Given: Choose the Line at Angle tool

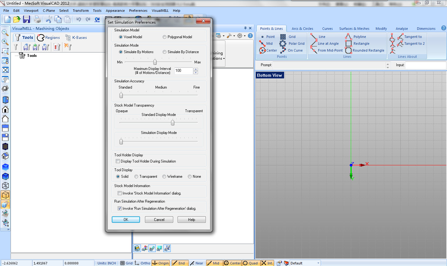Looking at the screenshot, I should 324,44.
